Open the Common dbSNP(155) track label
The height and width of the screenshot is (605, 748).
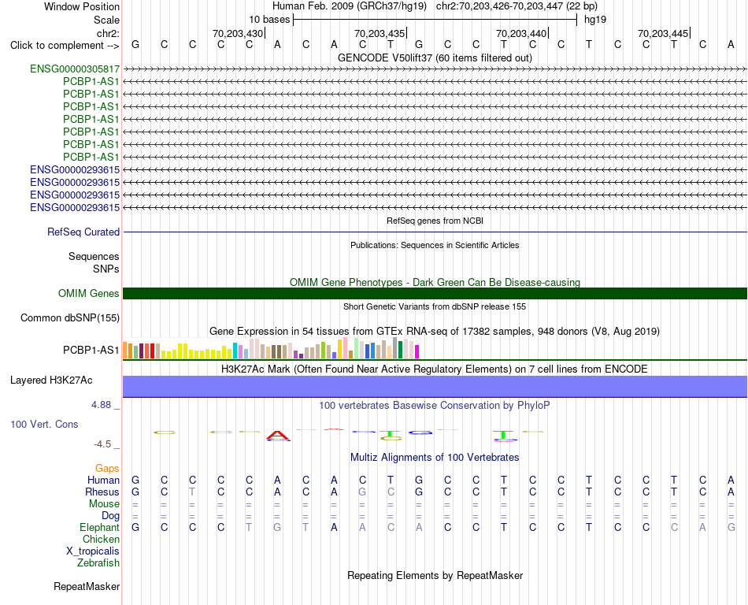pyautogui.click(x=70, y=317)
